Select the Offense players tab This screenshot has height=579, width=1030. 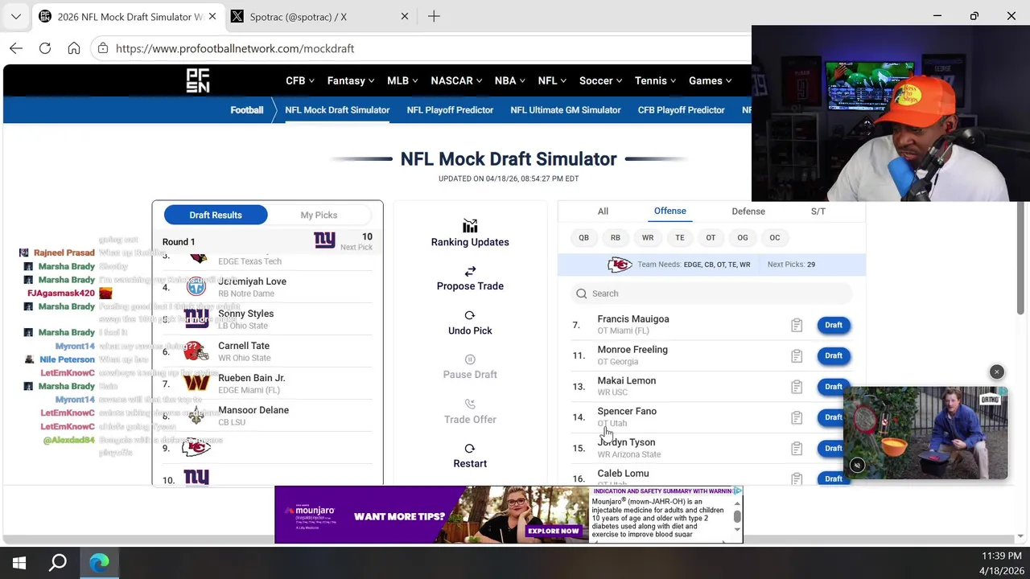[x=670, y=211]
